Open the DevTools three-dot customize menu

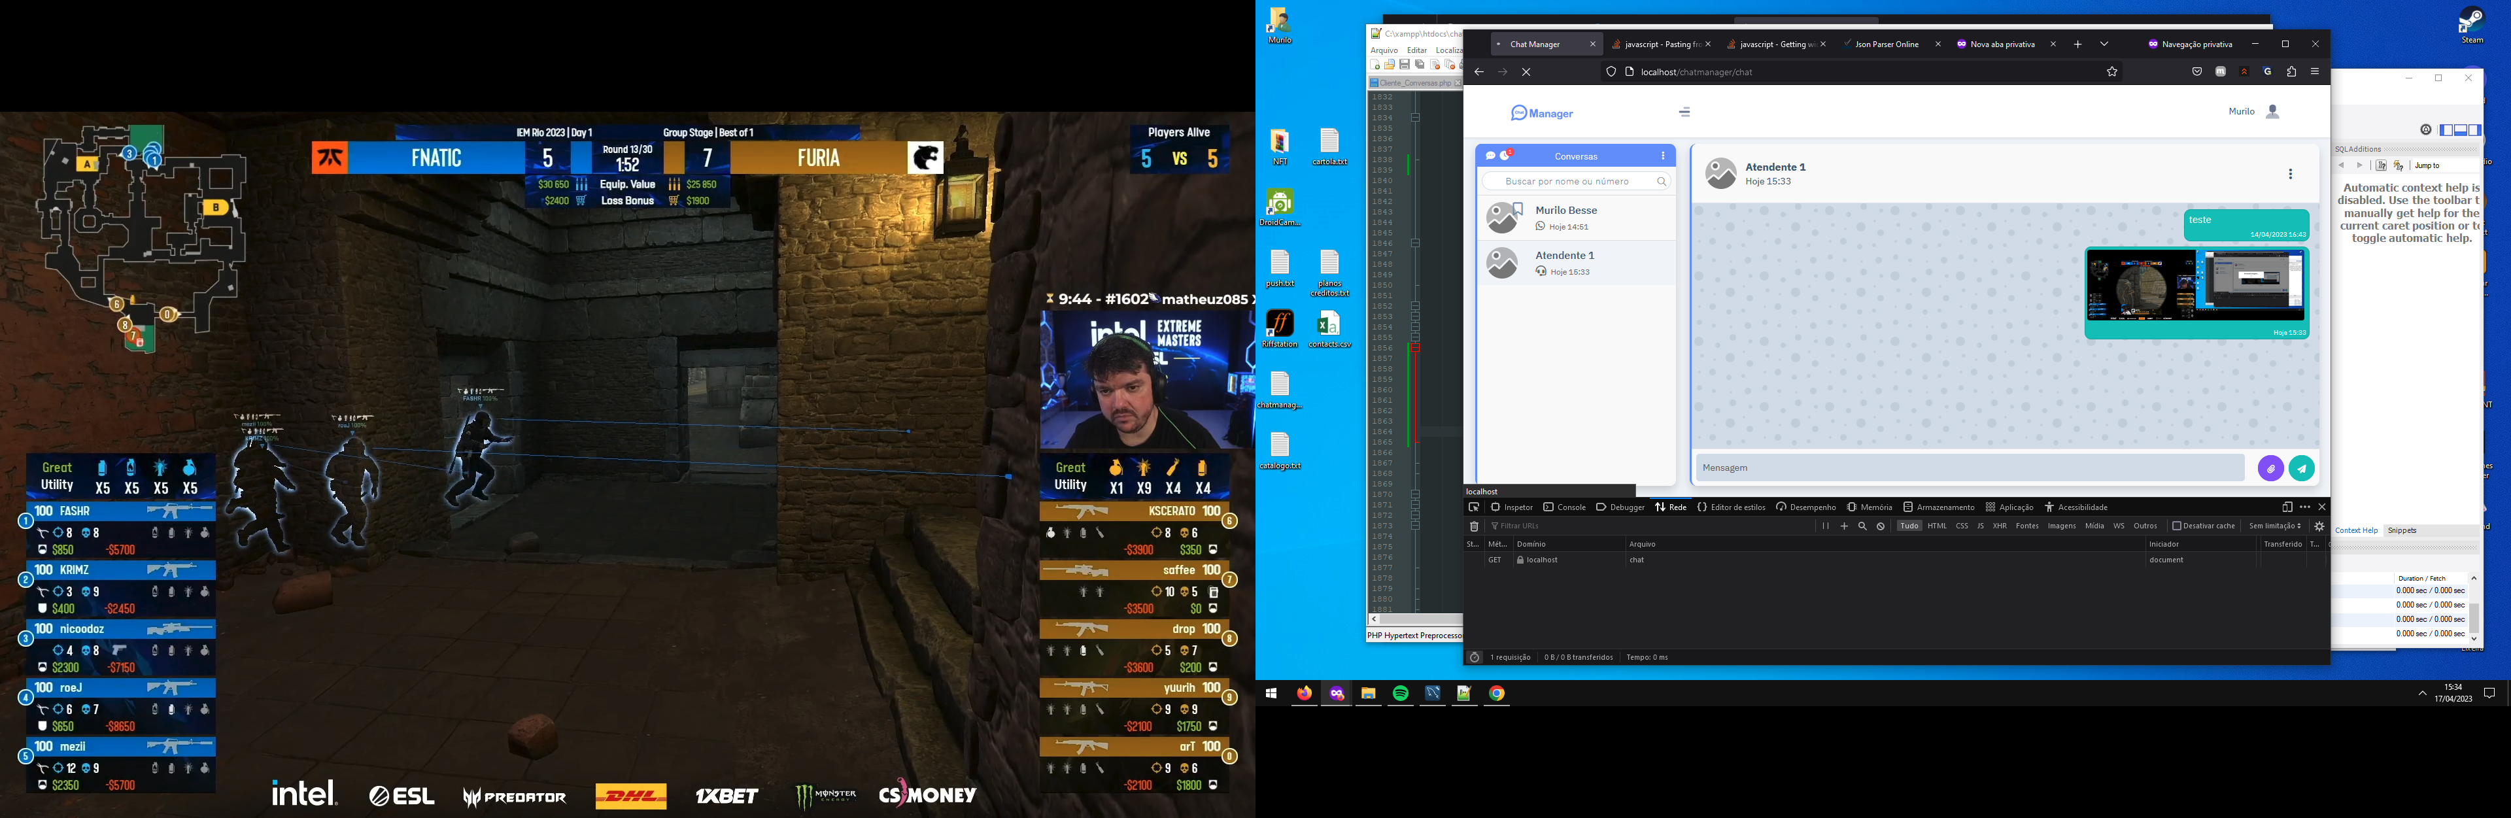pyautogui.click(x=2304, y=507)
